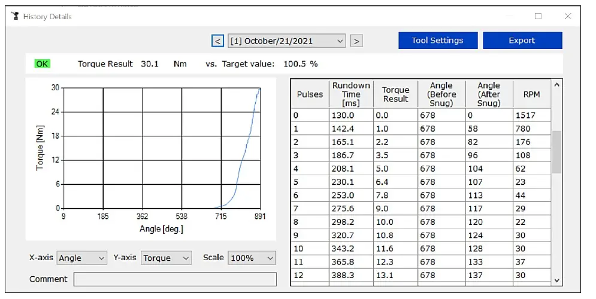The image size is (596, 299).
Task: Expand the Scale 100% dropdown
Action: [x=252, y=258]
